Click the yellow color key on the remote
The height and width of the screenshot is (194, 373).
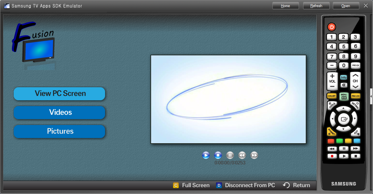coord(348,141)
